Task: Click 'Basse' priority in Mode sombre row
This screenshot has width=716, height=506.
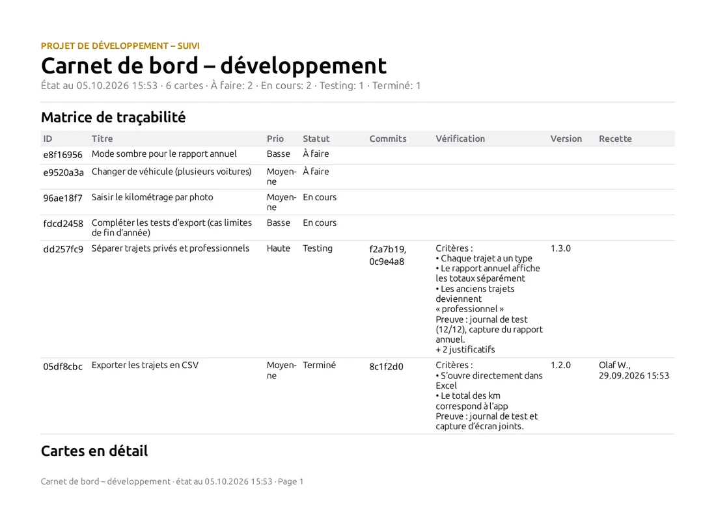Action: pyautogui.click(x=279, y=153)
